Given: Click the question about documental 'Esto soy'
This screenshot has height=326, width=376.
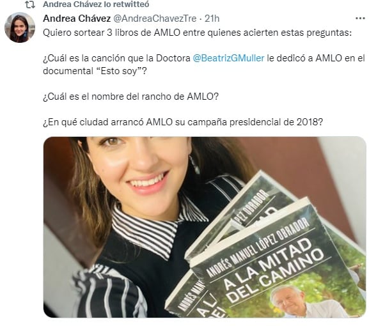Looking at the screenshot, I should click(x=204, y=65).
